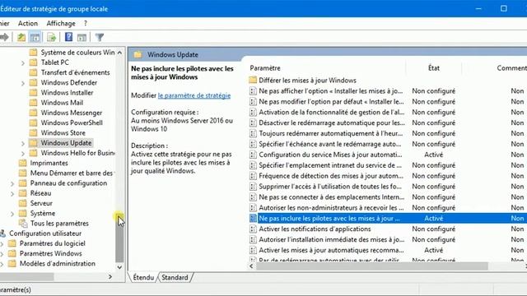Select 'Autoriser les non-administrateurs' row
This screenshot has width=527, height=296.
click(388, 208)
